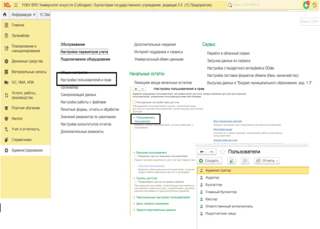
Task: Click the user icon beside Кассир
Action: [202, 199]
